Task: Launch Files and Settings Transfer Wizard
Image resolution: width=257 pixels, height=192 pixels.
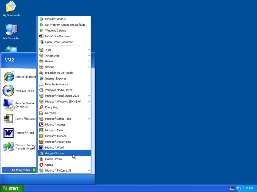Action: [x=19, y=147]
